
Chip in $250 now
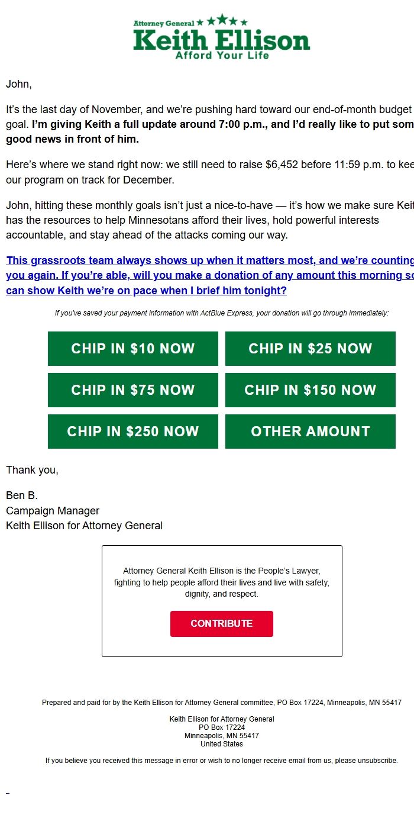point(132,431)
